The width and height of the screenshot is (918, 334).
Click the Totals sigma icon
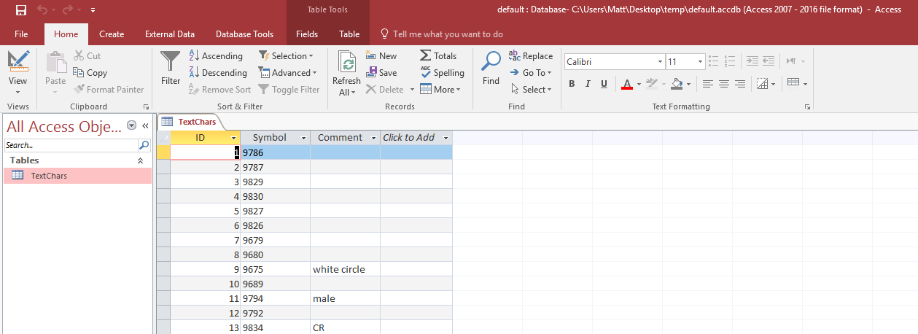pos(426,56)
